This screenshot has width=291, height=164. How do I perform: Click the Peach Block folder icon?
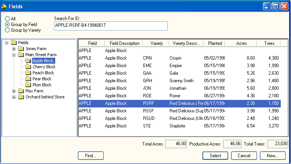click(28, 73)
